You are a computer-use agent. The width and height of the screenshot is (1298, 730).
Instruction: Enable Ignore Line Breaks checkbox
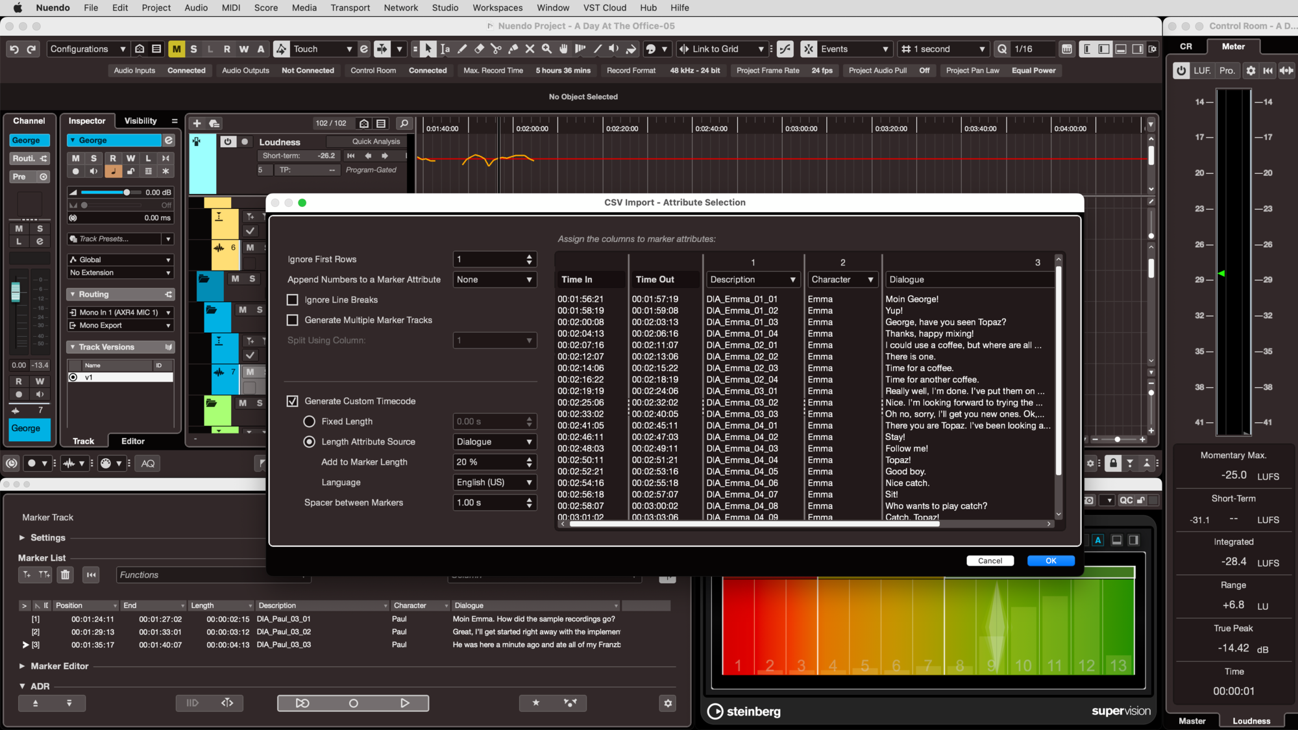(293, 300)
